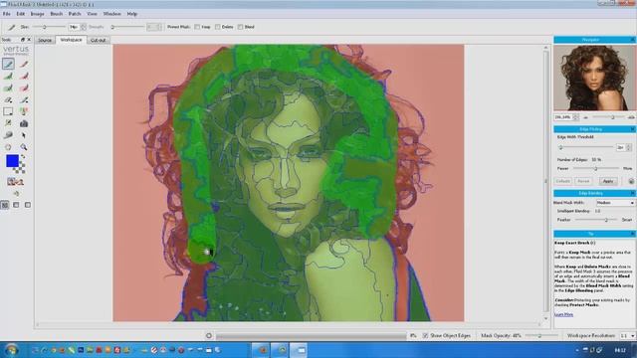Screen dimensions: 637x358
Task: Click the Number of Edges Fewer-More slider
Action: pyautogui.click(x=596, y=168)
